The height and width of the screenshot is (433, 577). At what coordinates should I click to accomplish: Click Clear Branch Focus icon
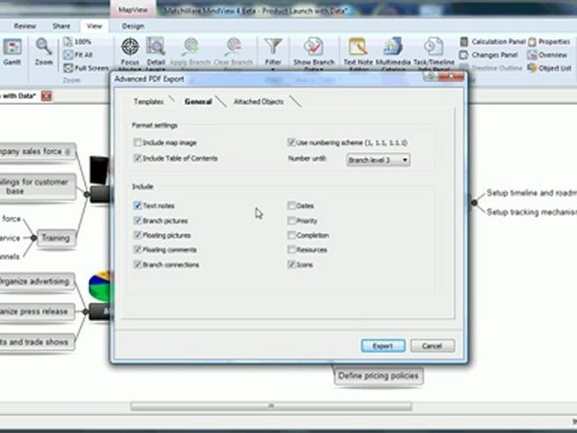coord(233,54)
